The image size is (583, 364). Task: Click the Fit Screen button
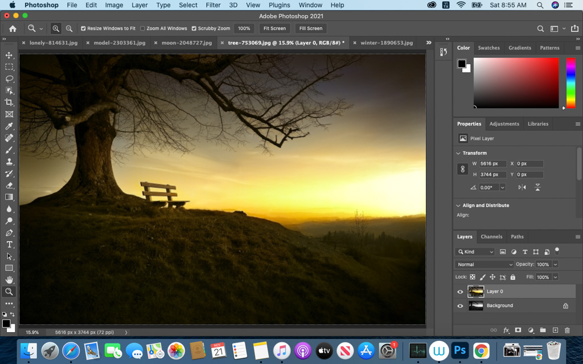click(x=274, y=28)
